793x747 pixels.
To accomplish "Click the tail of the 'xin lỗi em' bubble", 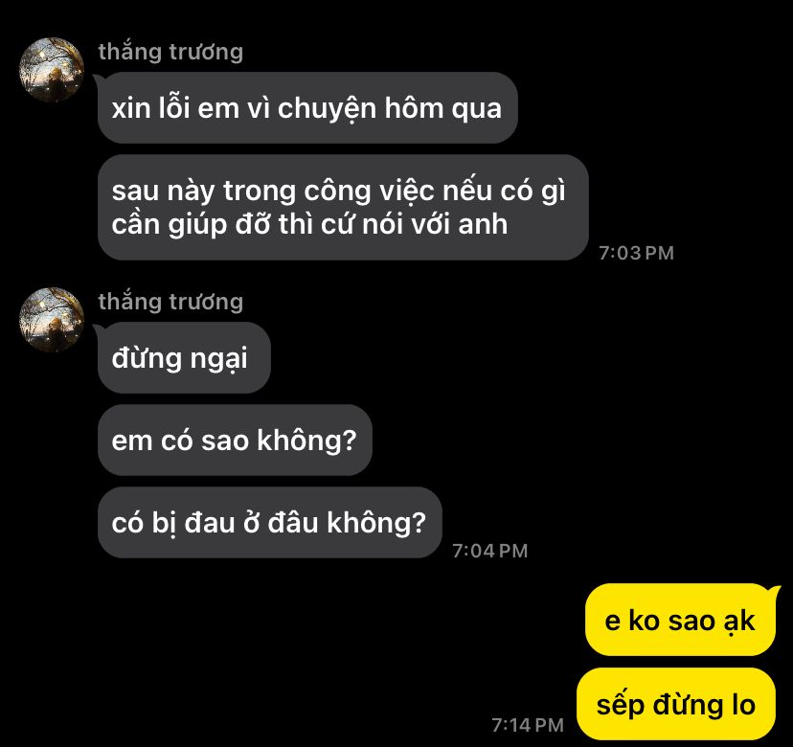I will pyautogui.click(x=99, y=78).
